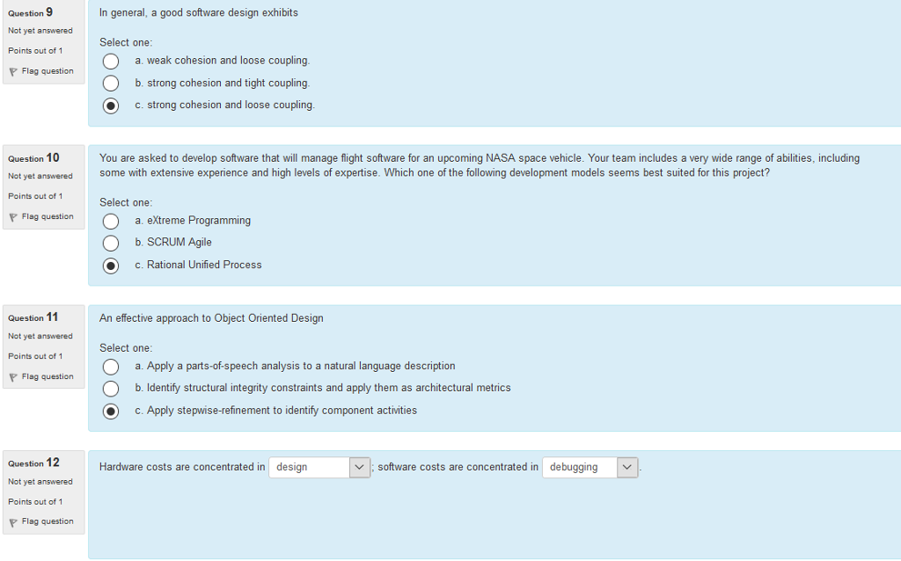Select the stepwise-refinement radio option
The height and width of the screenshot is (561, 901).
tap(110, 412)
